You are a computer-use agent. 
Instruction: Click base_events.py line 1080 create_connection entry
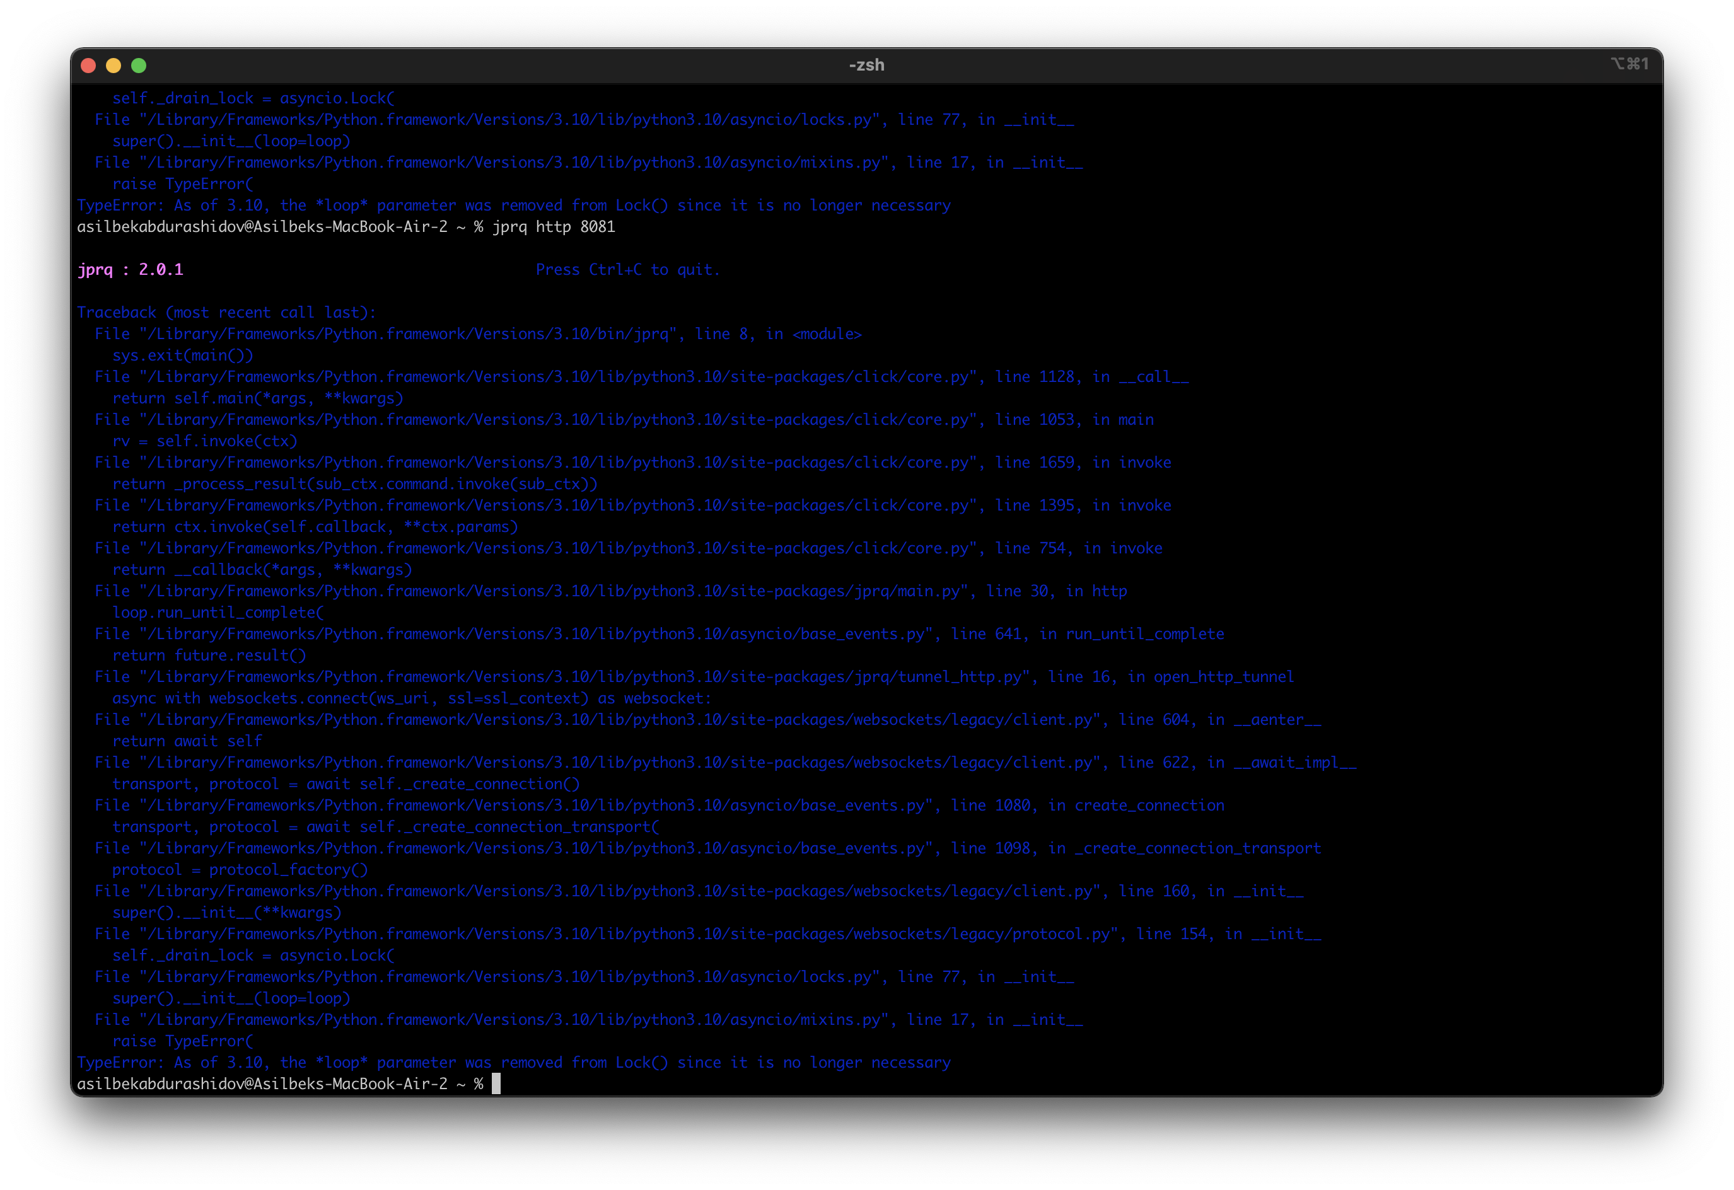(660, 806)
